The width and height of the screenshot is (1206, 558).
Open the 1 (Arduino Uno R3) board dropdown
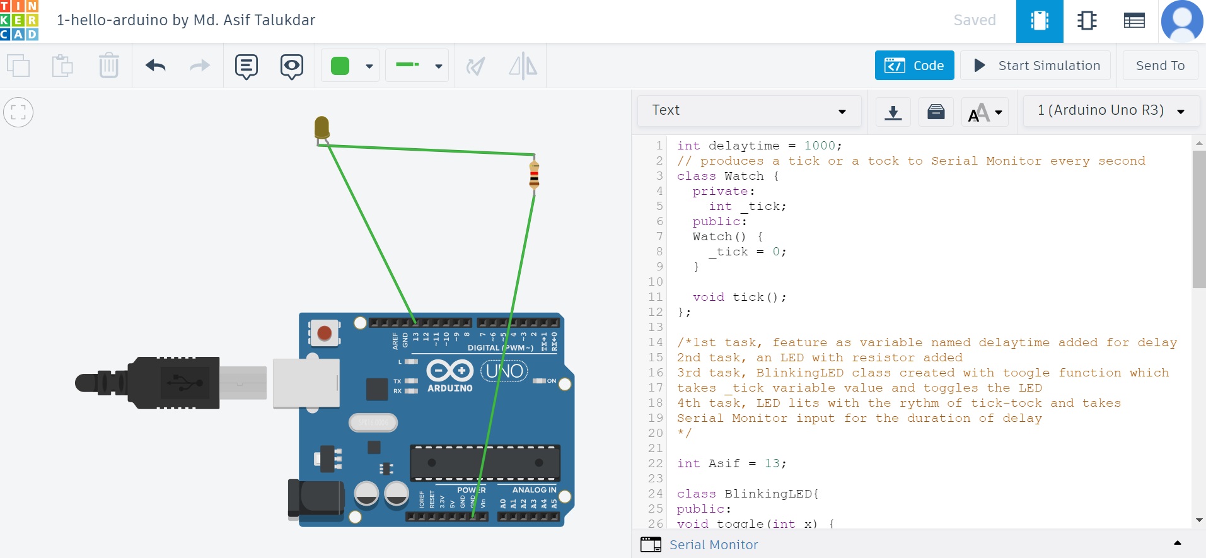point(1111,111)
